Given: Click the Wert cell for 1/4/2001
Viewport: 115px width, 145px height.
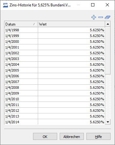Looking at the screenshot, I should [x=71, y=47].
